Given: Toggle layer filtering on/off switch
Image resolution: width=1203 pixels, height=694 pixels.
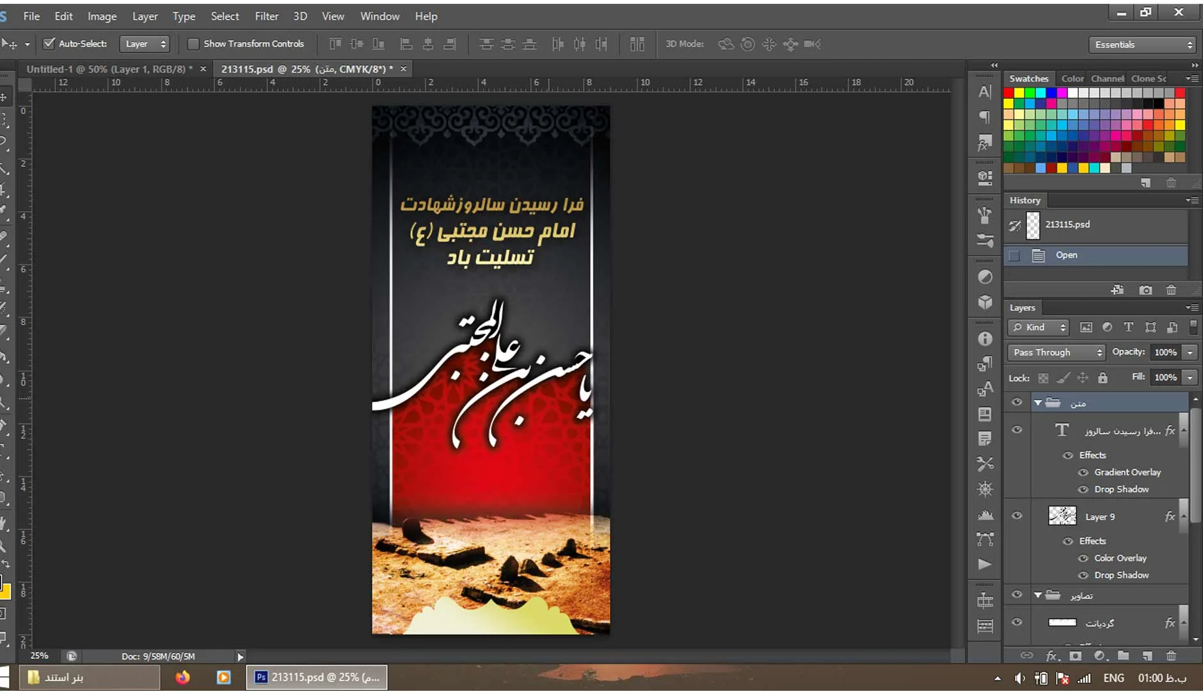Looking at the screenshot, I should tap(1193, 327).
